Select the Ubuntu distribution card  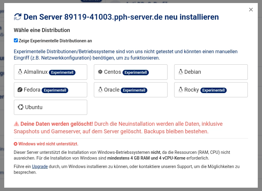click(x=50, y=107)
